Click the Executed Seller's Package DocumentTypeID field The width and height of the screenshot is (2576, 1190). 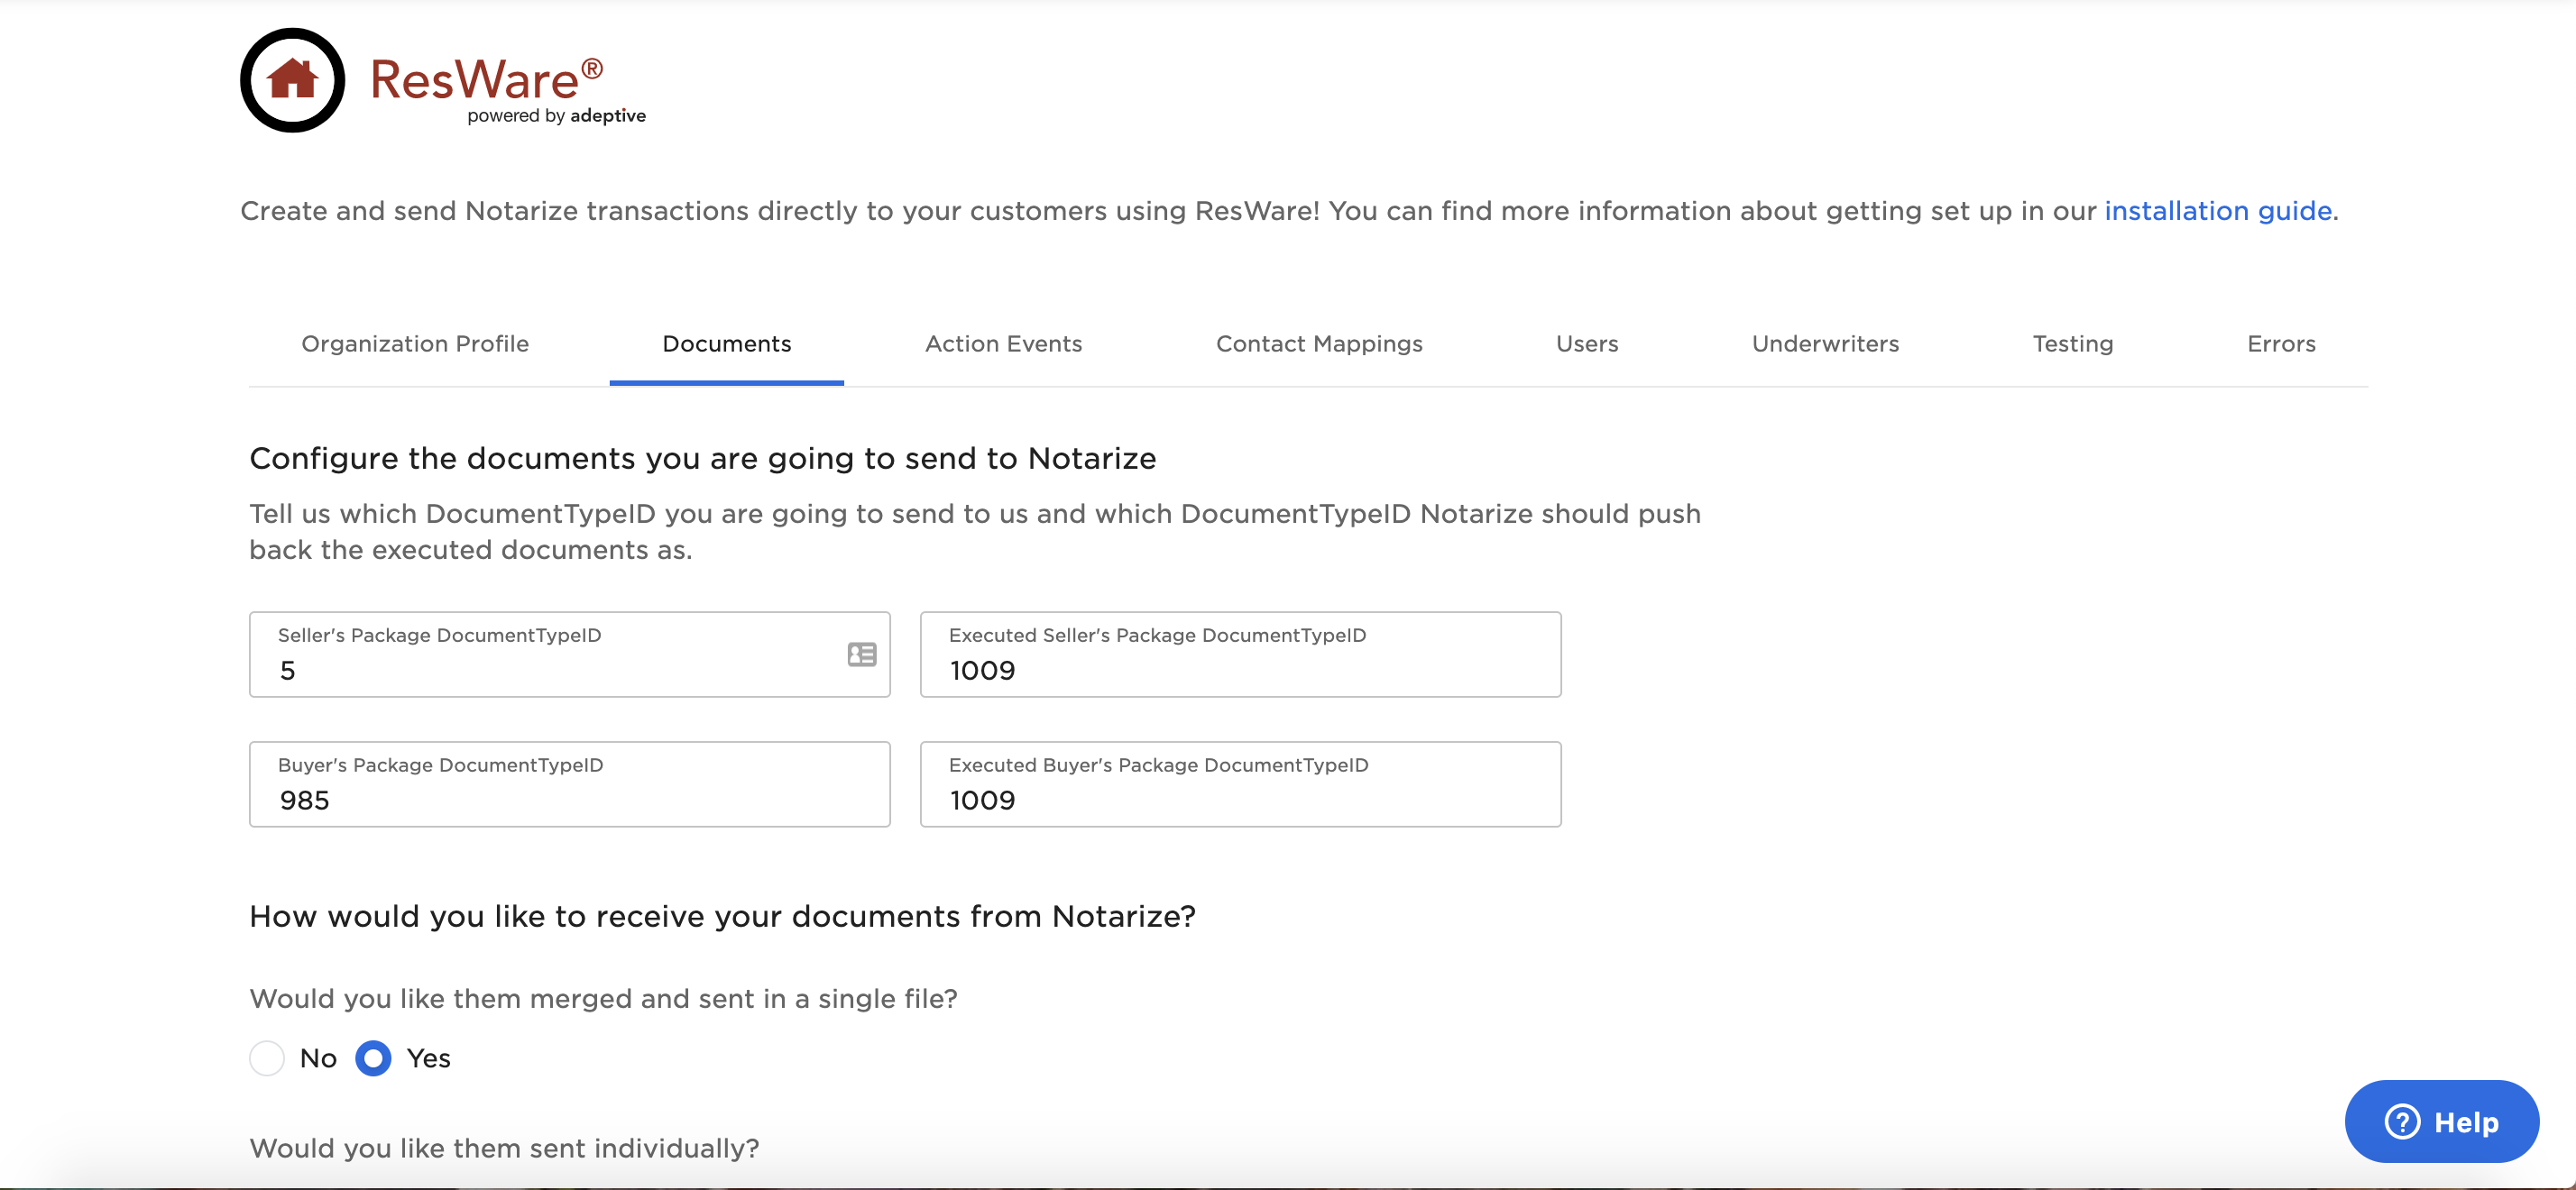(1240, 654)
